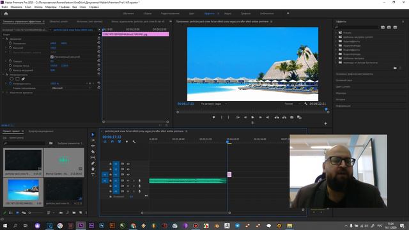The image size is (409, 230).
Task: Select the Track Select Forward tool
Action: tap(93, 141)
